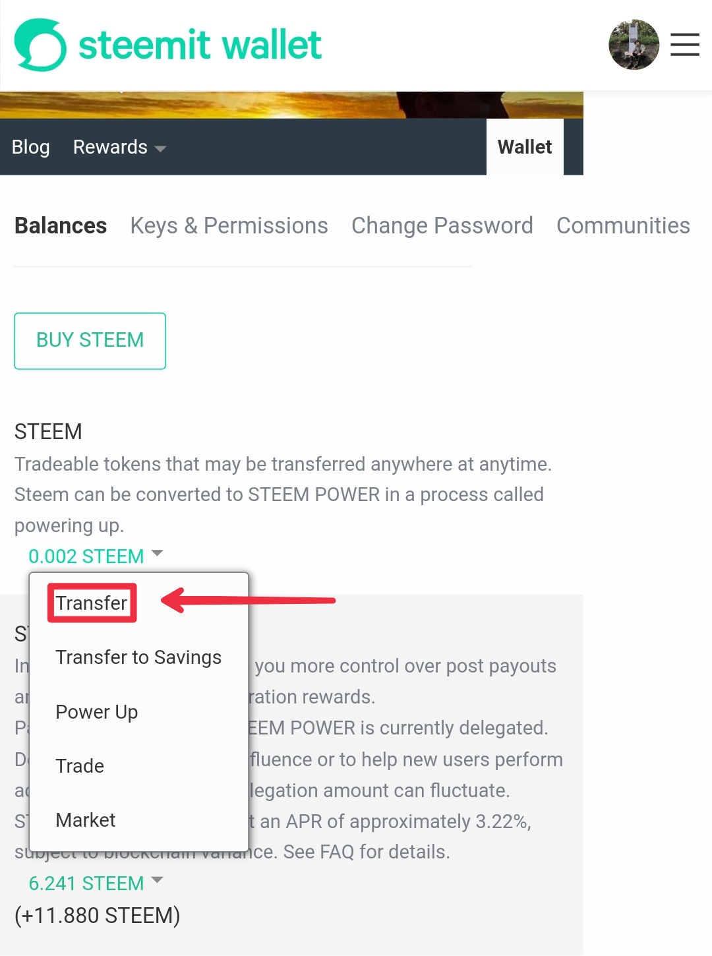Switch to Balances section
The width and height of the screenshot is (712, 956).
coord(61,225)
